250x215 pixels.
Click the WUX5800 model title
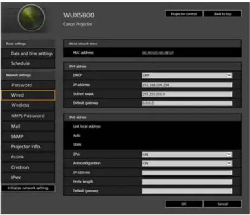point(79,15)
